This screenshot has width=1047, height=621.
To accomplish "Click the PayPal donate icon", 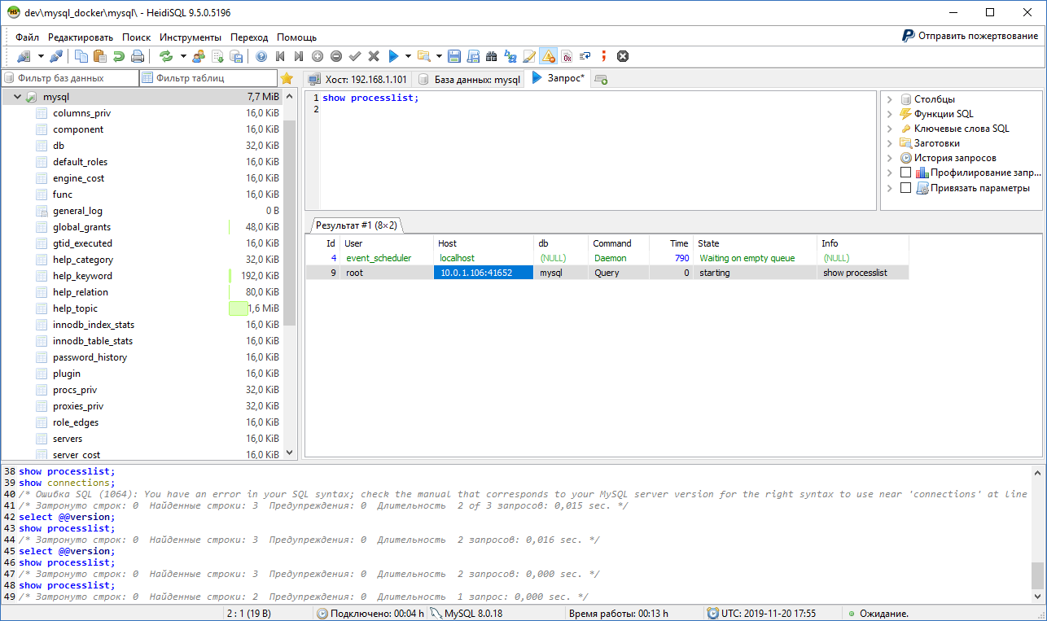I will [909, 36].
